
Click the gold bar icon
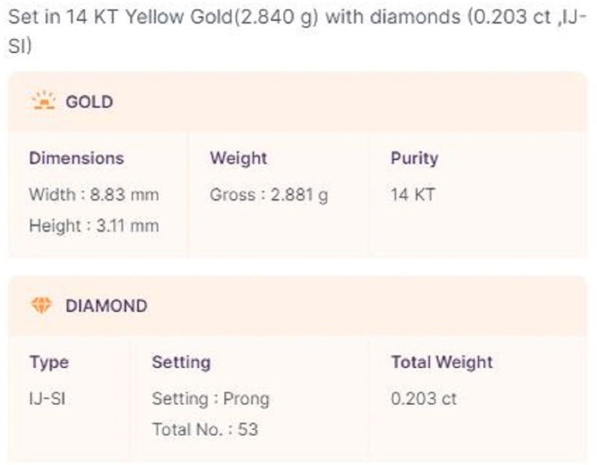[43, 101]
